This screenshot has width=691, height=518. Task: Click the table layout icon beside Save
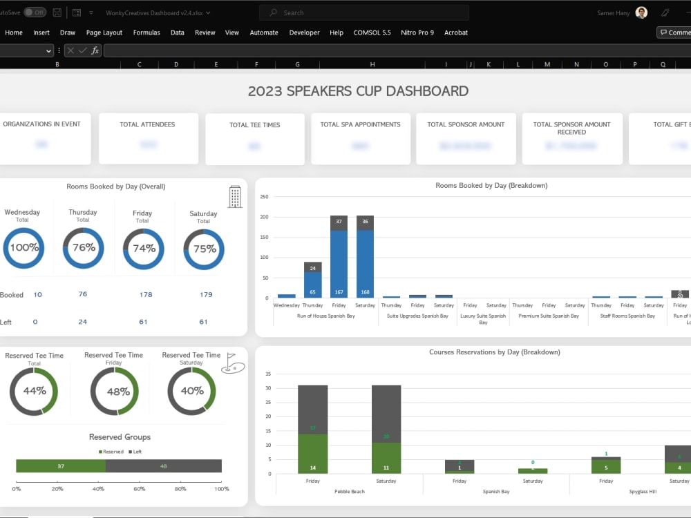pyautogui.click(x=77, y=12)
